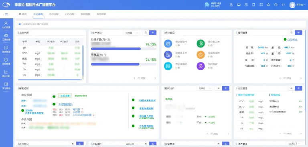Click the platform logo at top left

6,5
